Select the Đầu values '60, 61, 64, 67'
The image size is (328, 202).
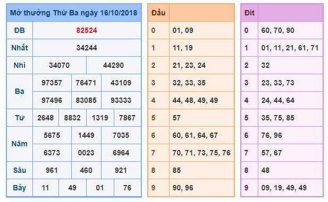(195, 135)
